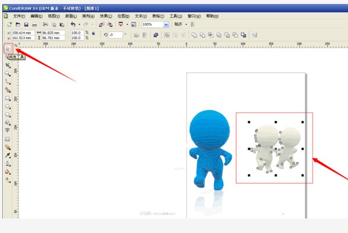Select the Fill bucket tool

(x=8, y=172)
